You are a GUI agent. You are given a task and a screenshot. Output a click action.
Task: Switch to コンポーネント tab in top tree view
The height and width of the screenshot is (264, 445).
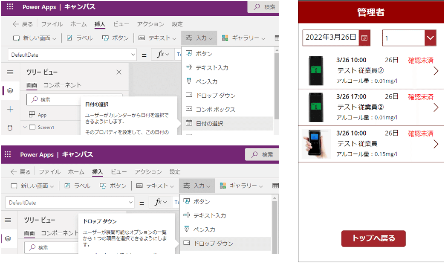click(x=62, y=85)
